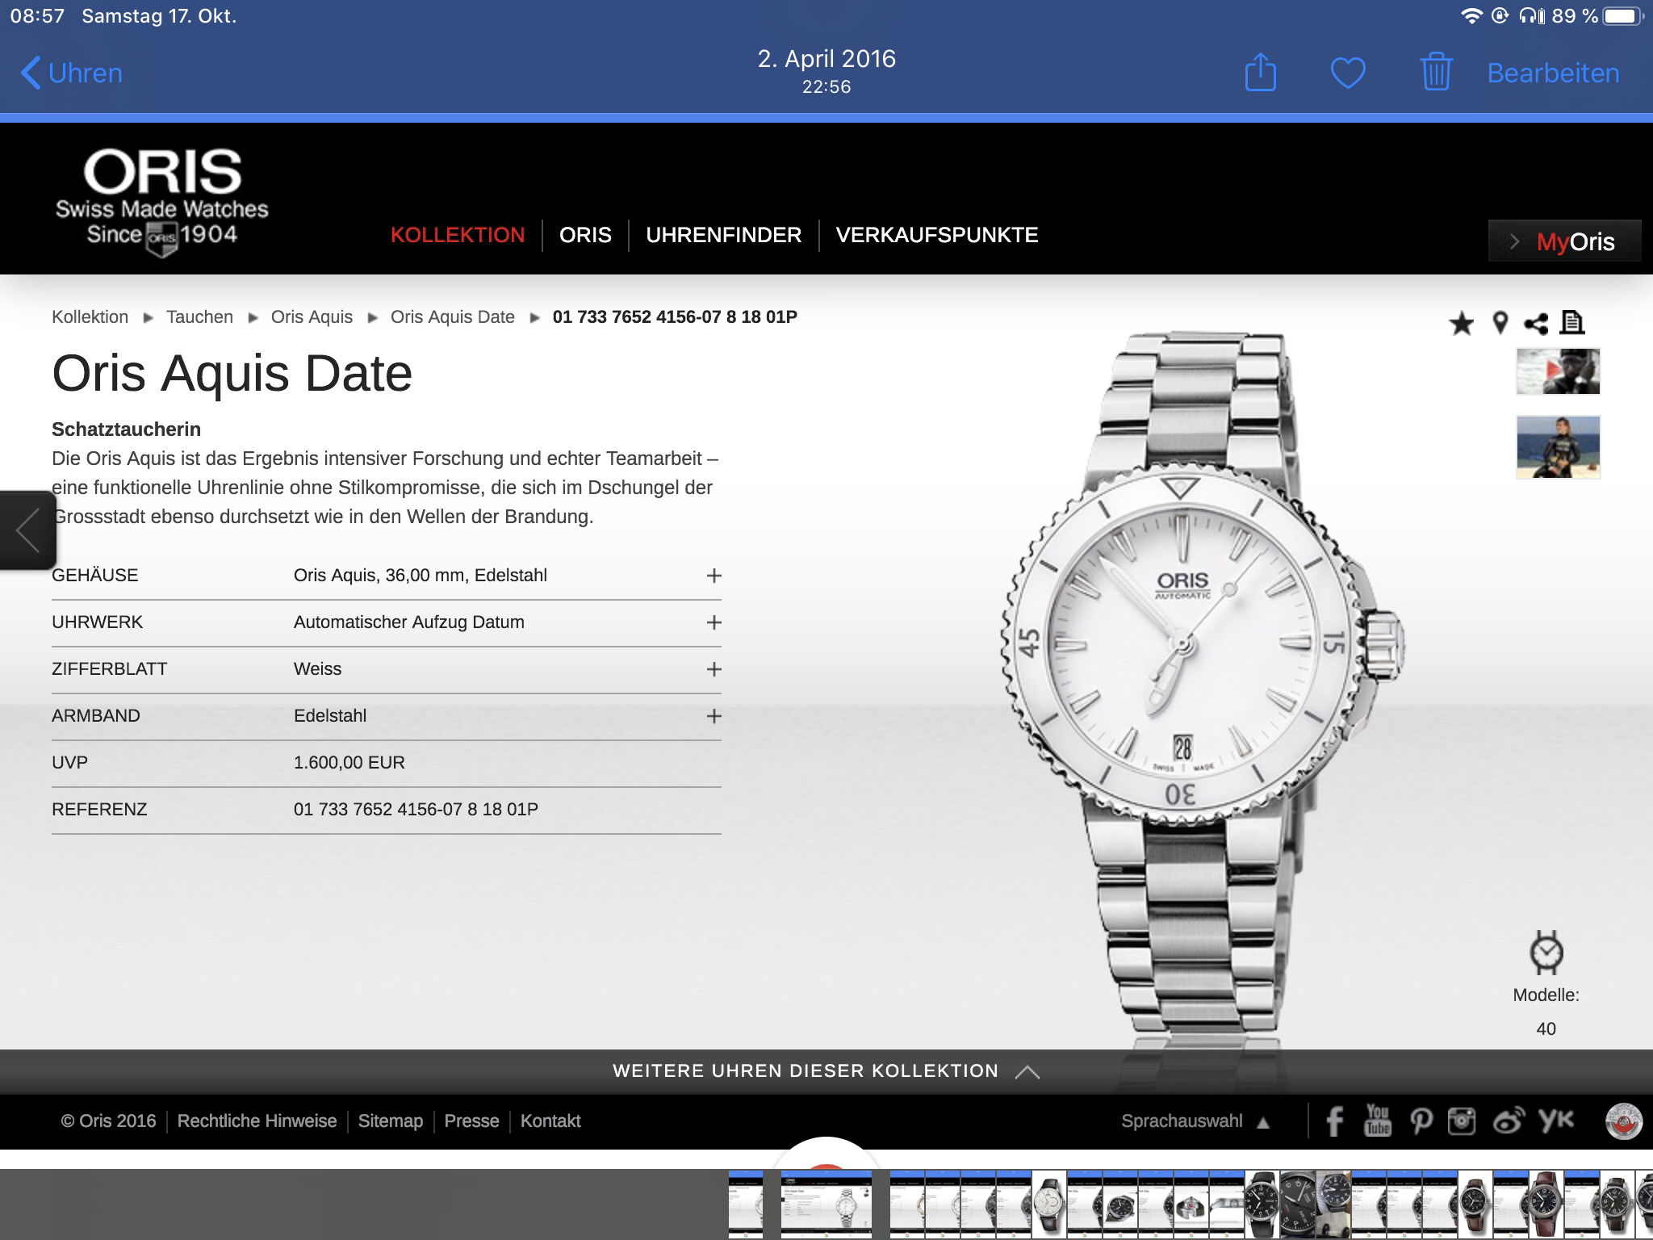
Task: Open the Sitemap link
Action: (390, 1121)
